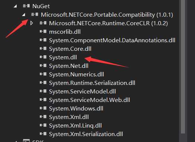195x142 pixels.
Task: Select System.ComponentModel.DataAnnotations.dll entry
Action: click(x=112, y=40)
